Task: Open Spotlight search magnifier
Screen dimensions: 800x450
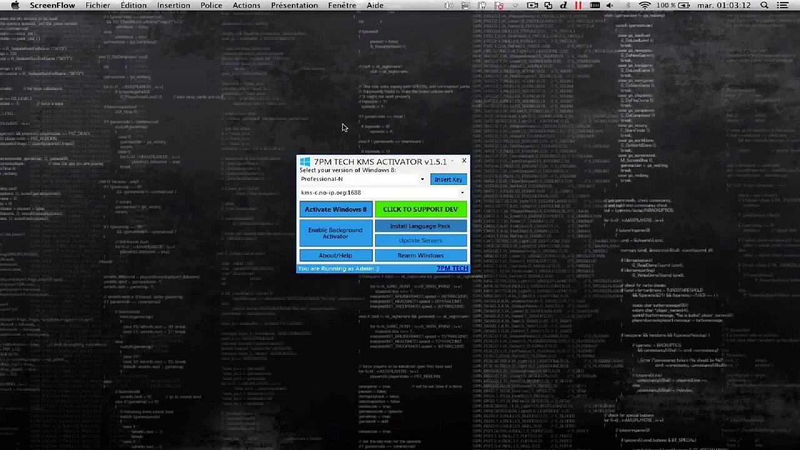Action: [764, 6]
